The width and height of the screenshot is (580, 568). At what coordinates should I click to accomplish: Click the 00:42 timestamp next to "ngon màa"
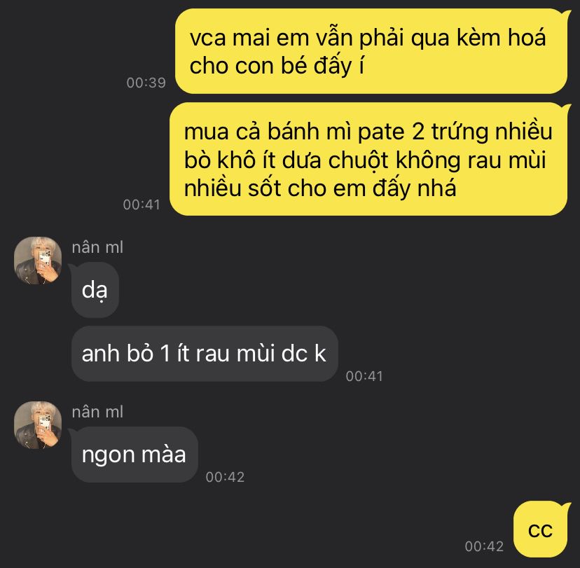[x=225, y=477]
